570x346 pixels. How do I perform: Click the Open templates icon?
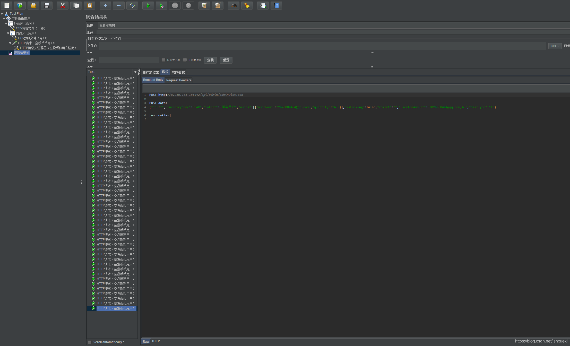click(20, 5)
